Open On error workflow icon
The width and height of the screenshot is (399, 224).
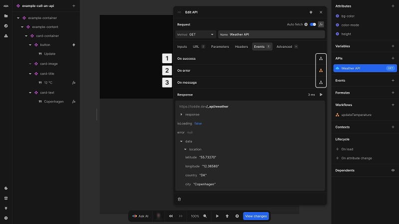click(x=321, y=71)
